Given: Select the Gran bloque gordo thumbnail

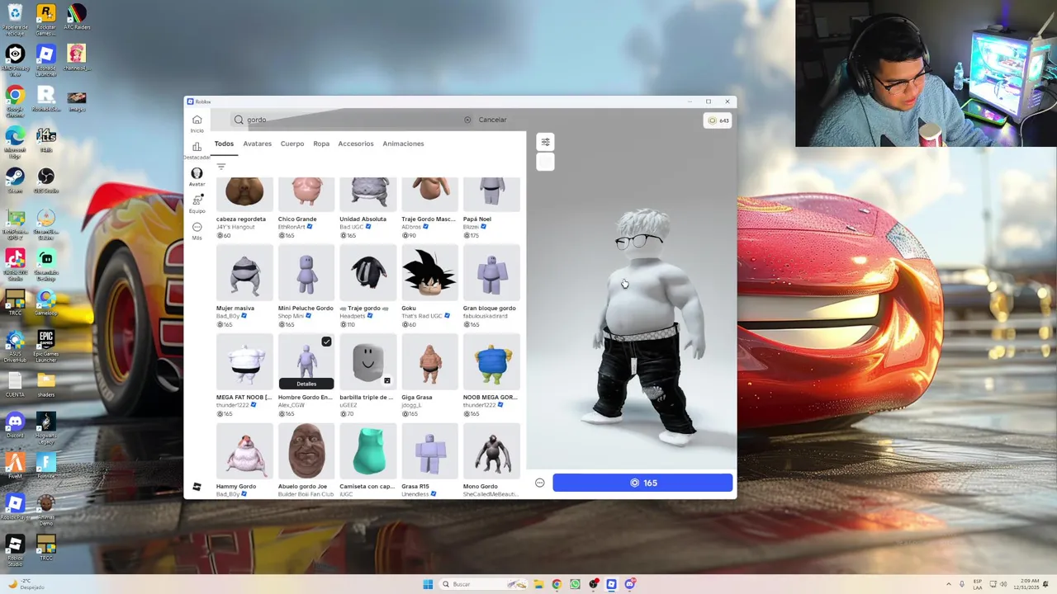Looking at the screenshot, I should [491, 273].
